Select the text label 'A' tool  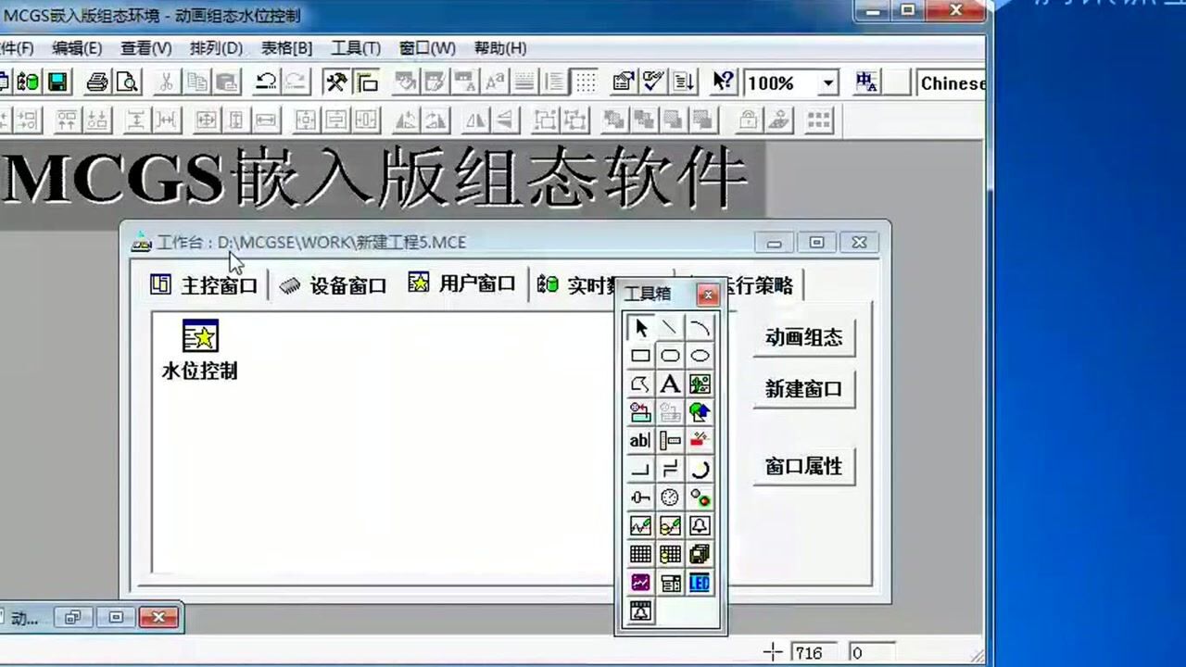pyautogui.click(x=670, y=384)
